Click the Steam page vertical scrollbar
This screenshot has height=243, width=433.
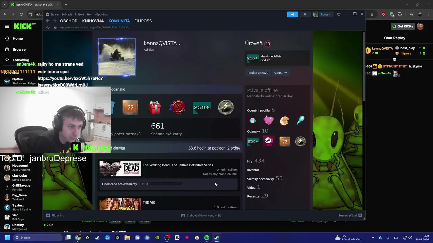click(364, 66)
